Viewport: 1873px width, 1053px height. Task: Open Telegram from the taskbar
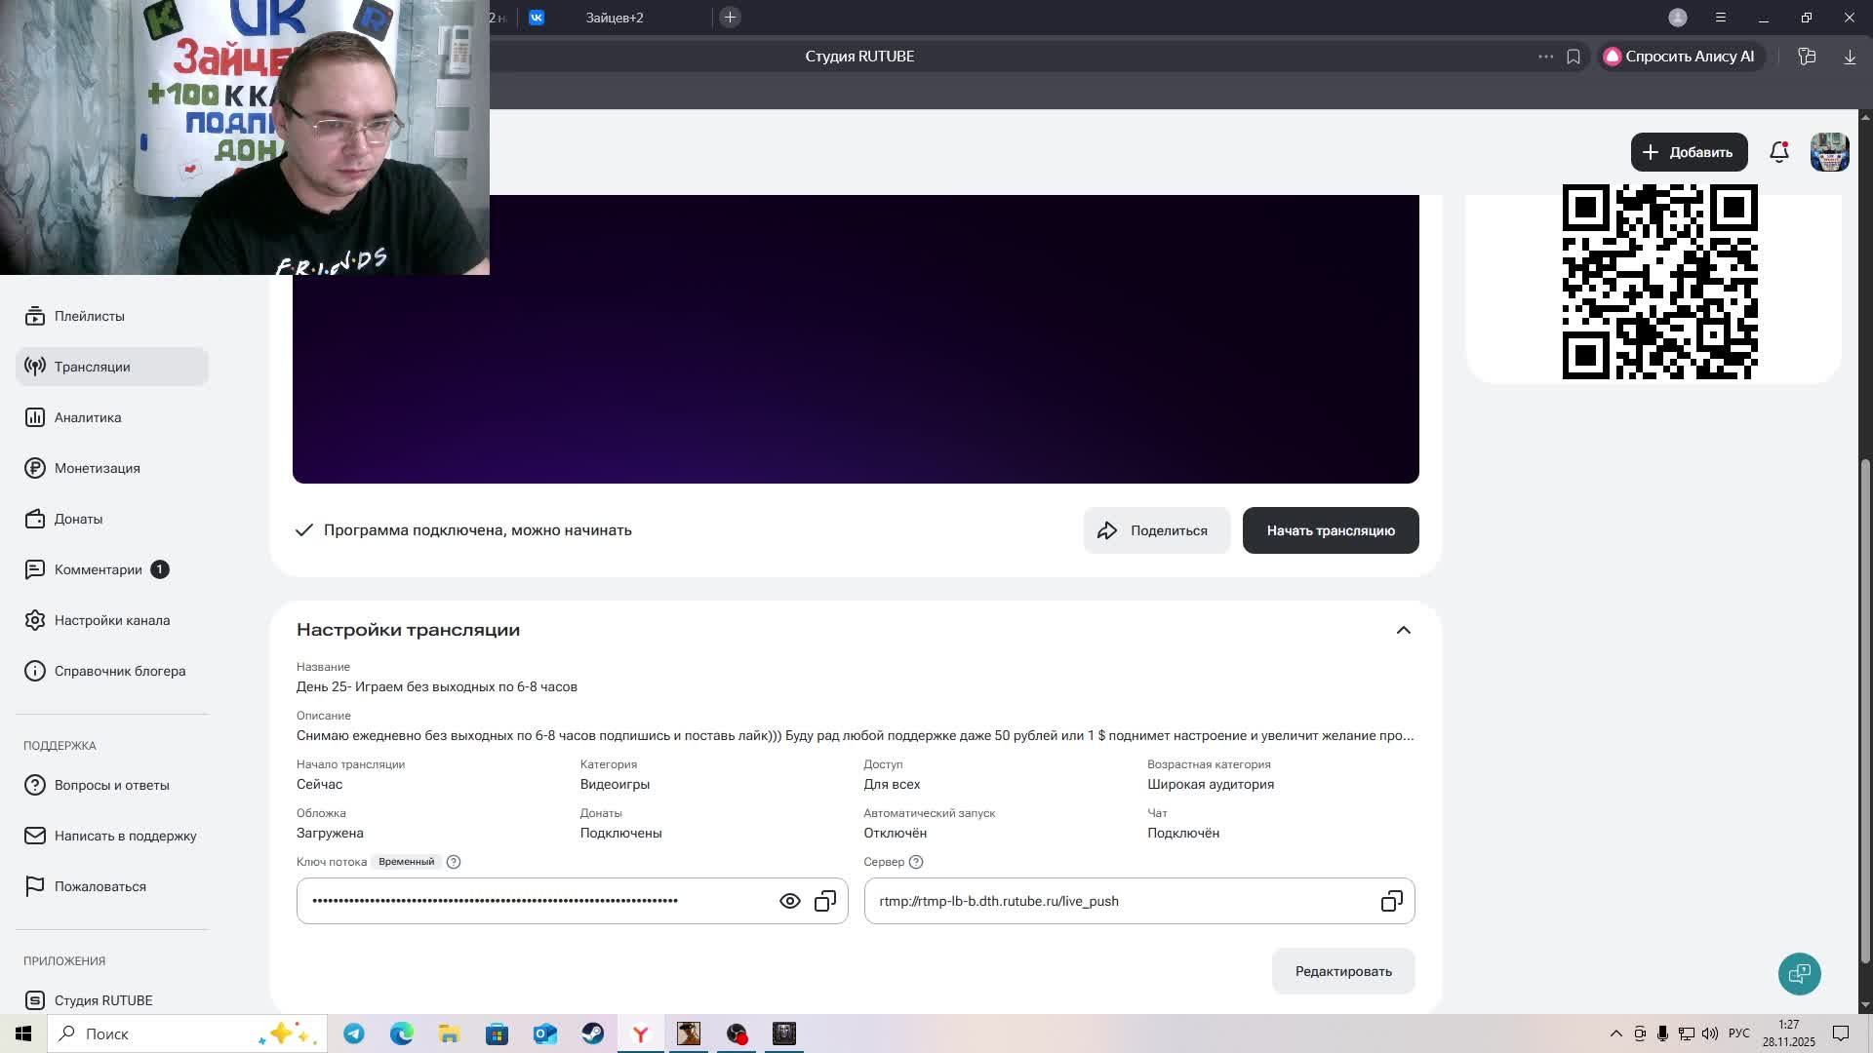(x=354, y=1033)
